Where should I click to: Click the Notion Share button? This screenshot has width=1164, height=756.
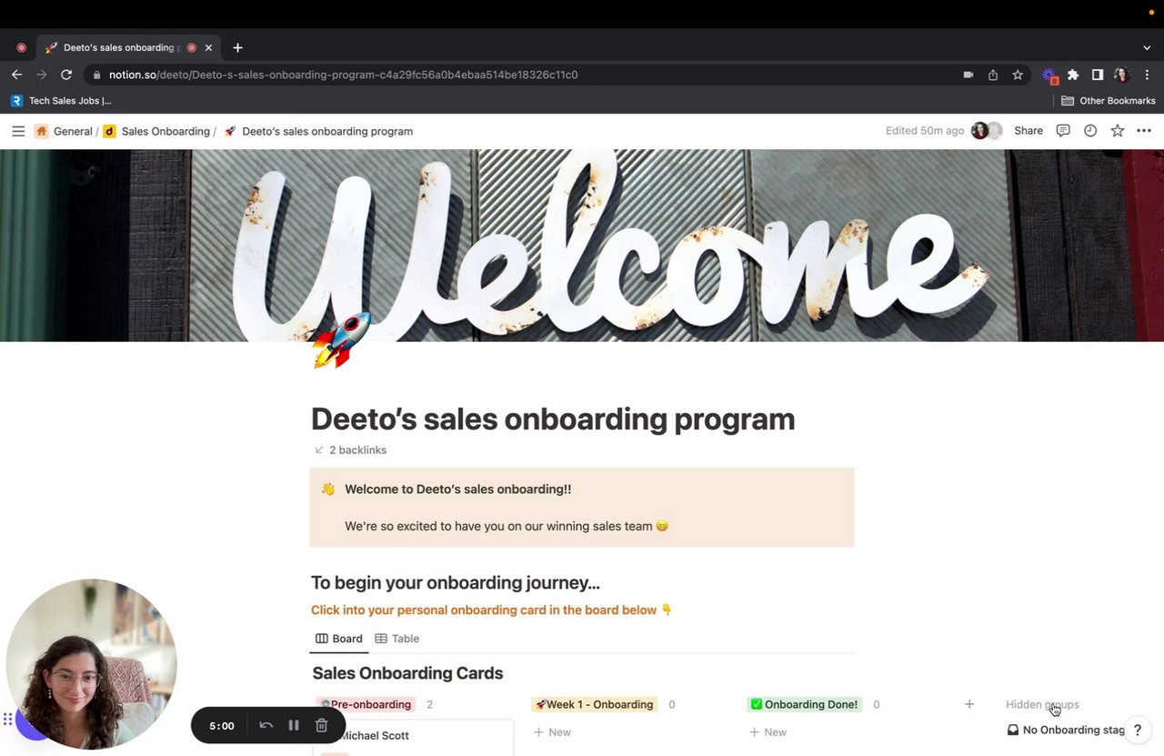1029,131
